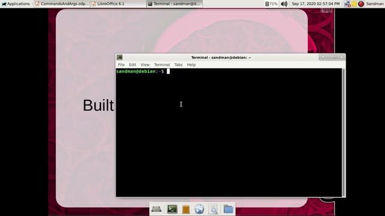Open the workspace switcher tray icon
Viewport: 385px width, 216px height.
pyautogui.click(x=347, y=4)
